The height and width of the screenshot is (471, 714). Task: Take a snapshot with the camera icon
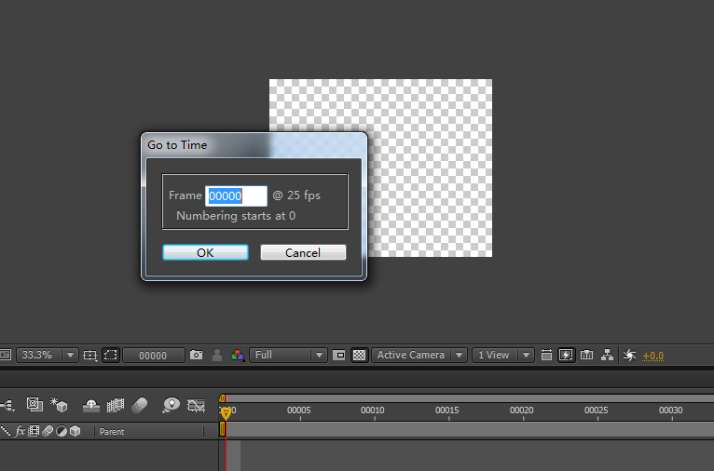point(197,355)
